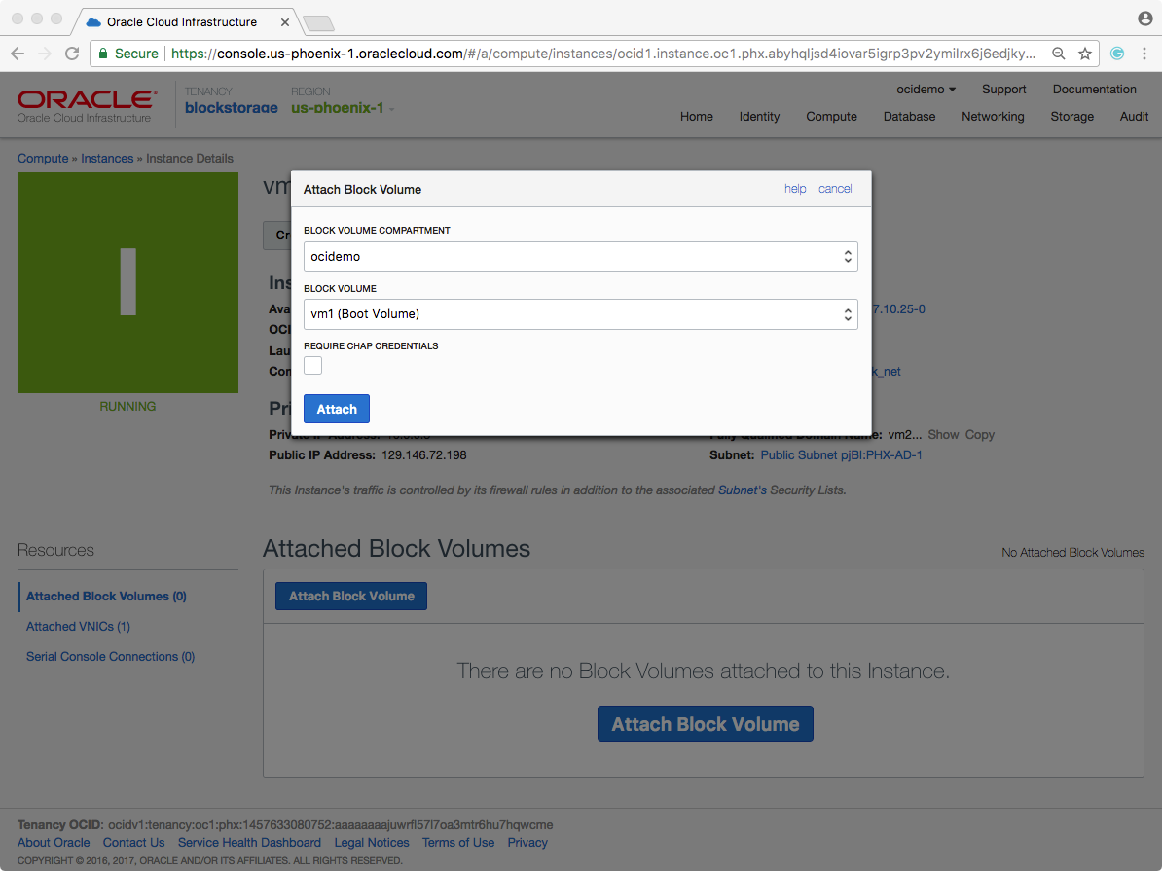The width and height of the screenshot is (1162, 871).
Task: Click the Contact Us footer link
Action: coord(133,842)
